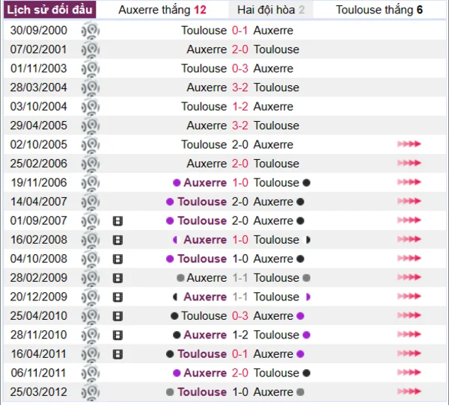Click pink arrows for 14/04/2007 match
The image size is (449, 405).
coord(409,201)
